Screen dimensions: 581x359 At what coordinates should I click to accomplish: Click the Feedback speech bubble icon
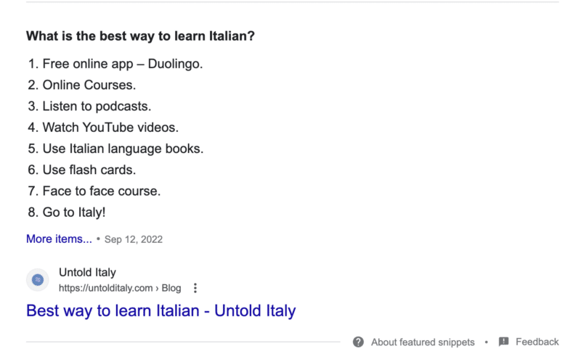coord(504,342)
